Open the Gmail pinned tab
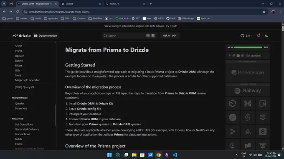The width and height of the screenshot is (284, 159). tap(11, 4)
